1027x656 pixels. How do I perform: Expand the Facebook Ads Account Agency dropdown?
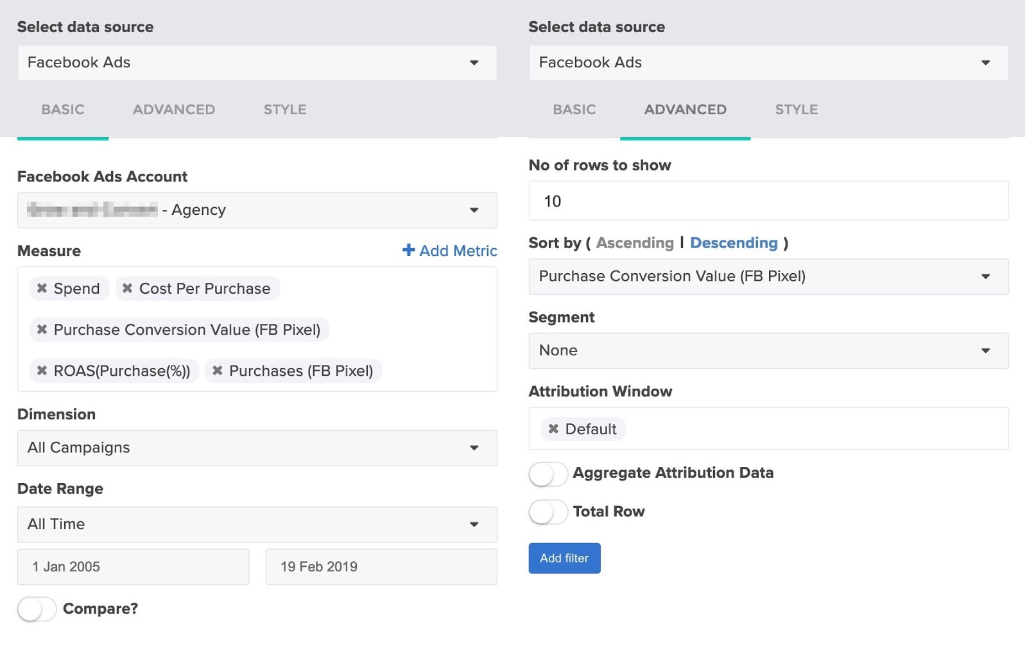click(x=257, y=210)
